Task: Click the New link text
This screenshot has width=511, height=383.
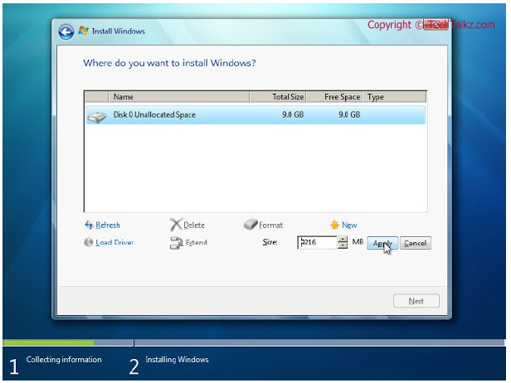Action: pyautogui.click(x=349, y=225)
